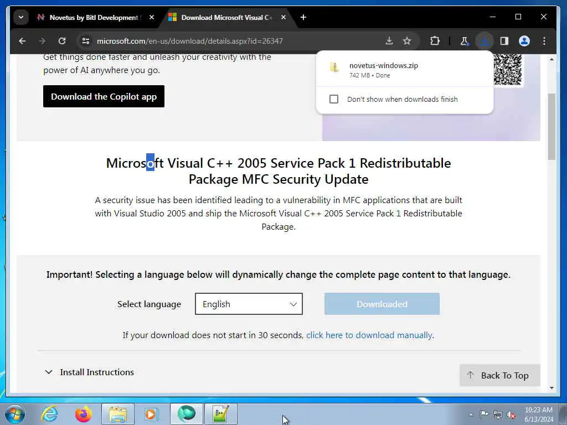
Task: Open Windows Explorer folder in taskbar
Action: click(x=118, y=414)
